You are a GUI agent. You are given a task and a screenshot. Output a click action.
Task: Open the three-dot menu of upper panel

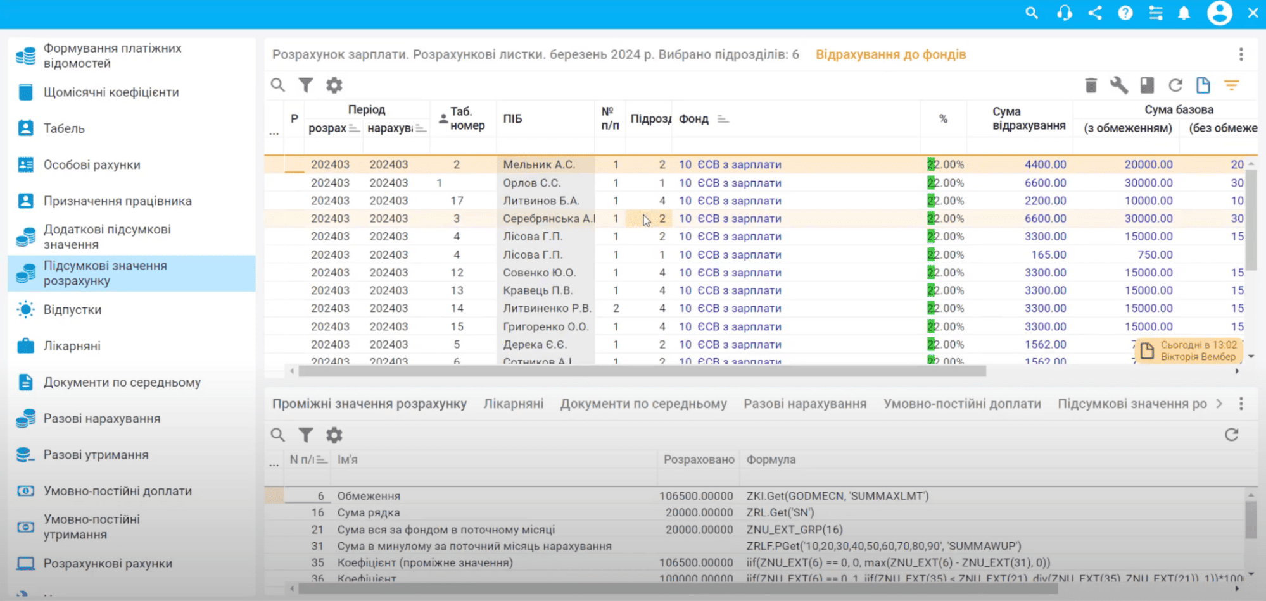[x=1241, y=54]
